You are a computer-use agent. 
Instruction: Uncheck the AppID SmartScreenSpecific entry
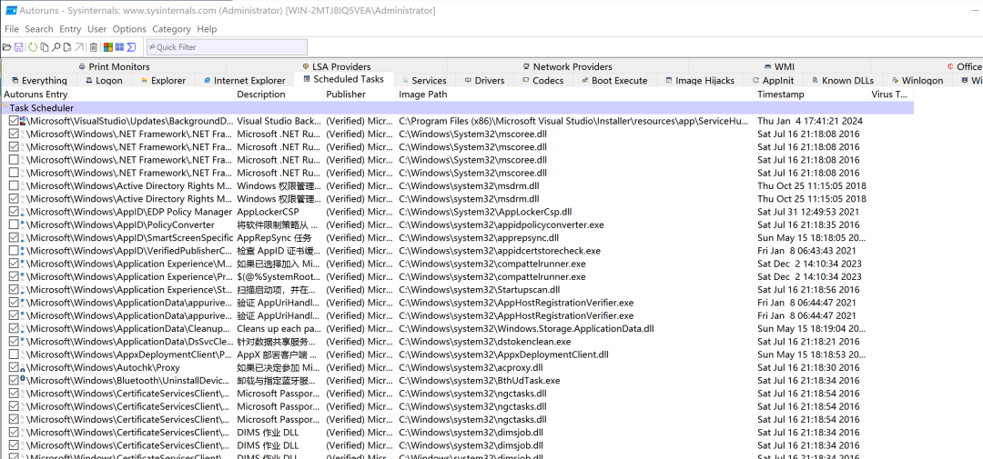click(14, 238)
